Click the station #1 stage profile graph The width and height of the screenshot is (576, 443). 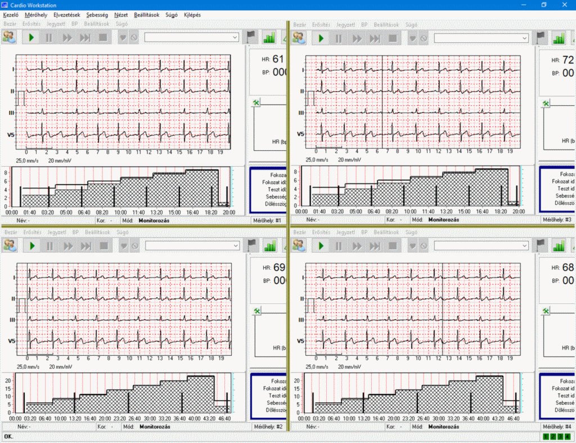(x=122, y=187)
